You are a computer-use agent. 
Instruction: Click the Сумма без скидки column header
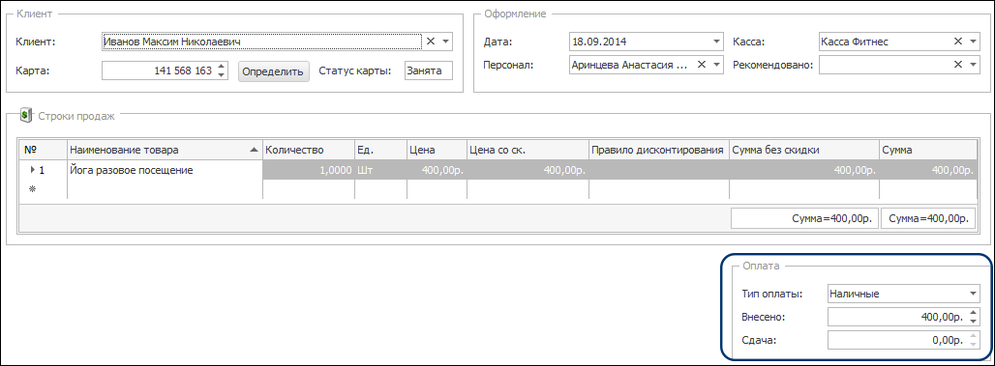tap(804, 150)
